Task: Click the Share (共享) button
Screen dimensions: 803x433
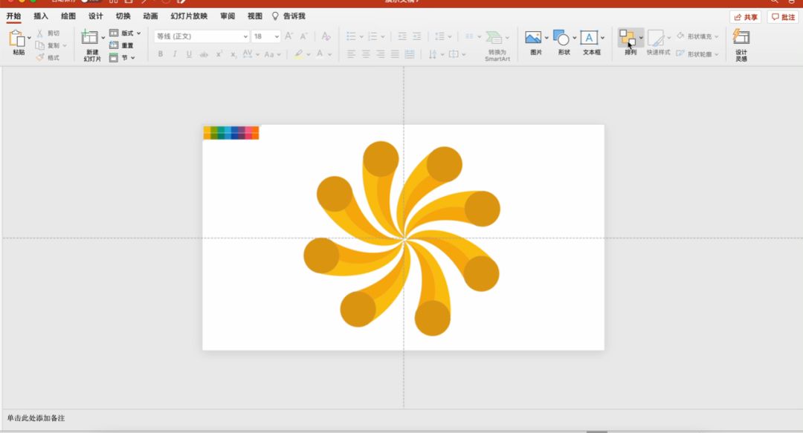Action: (746, 17)
